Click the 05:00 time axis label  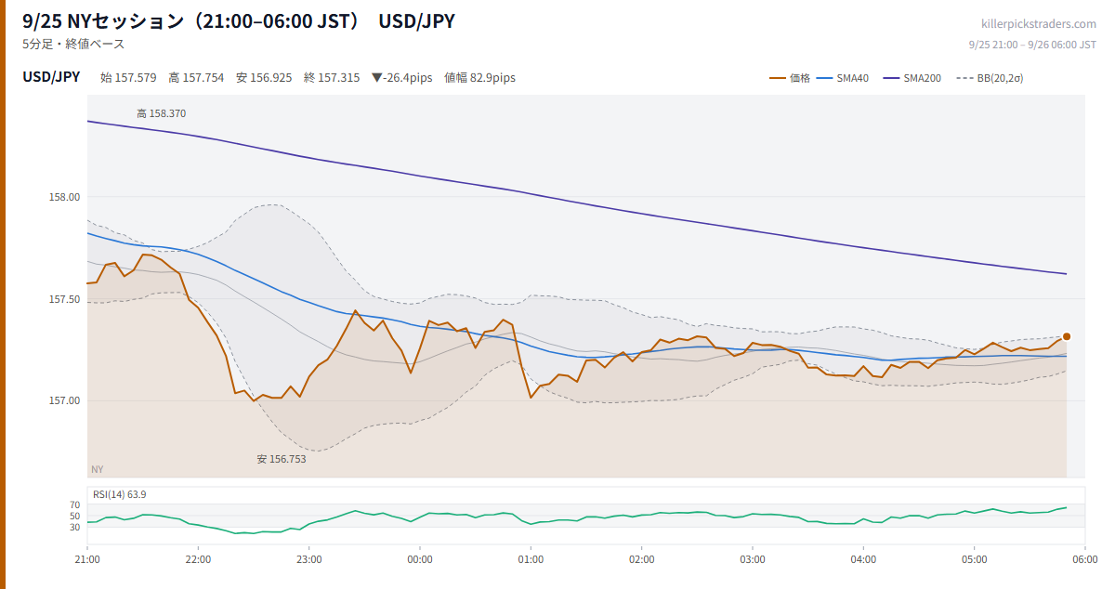975,559
